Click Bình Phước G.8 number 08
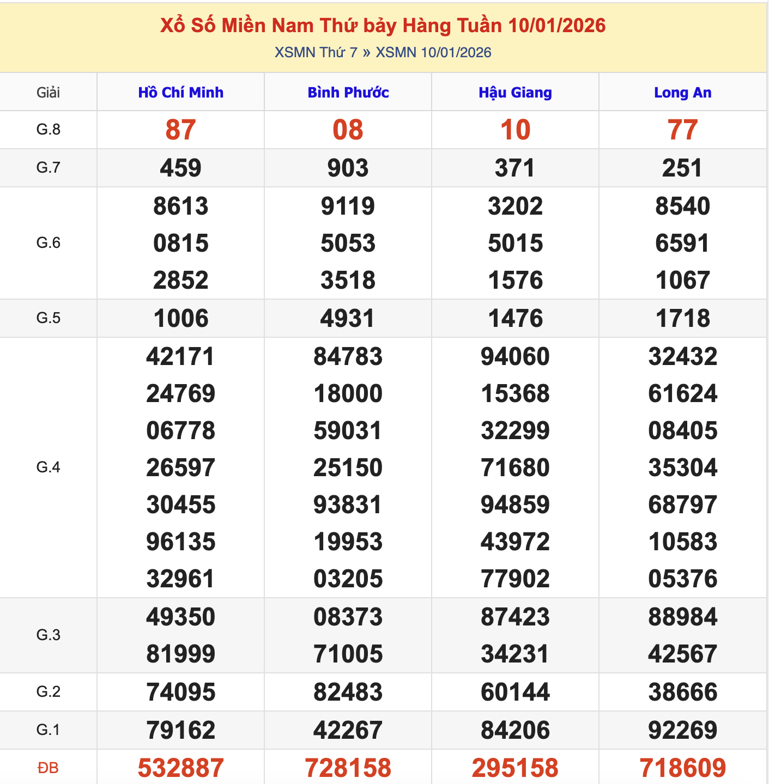769x784 pixels. coord(348,130)
